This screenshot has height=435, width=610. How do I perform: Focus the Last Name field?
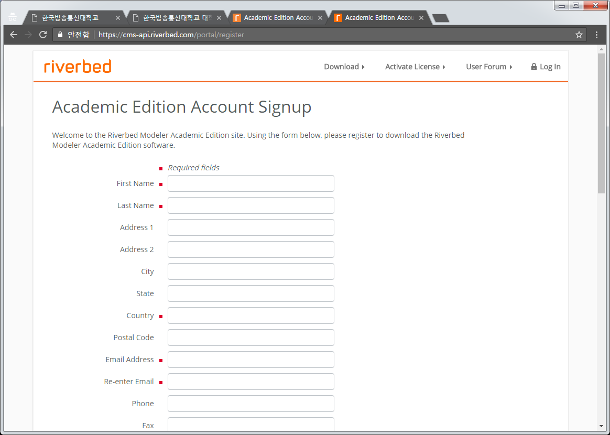[251, 205]
